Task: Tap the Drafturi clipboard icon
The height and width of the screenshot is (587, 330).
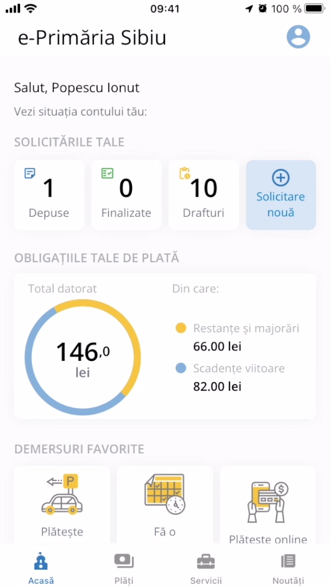Action: (185, 173)
